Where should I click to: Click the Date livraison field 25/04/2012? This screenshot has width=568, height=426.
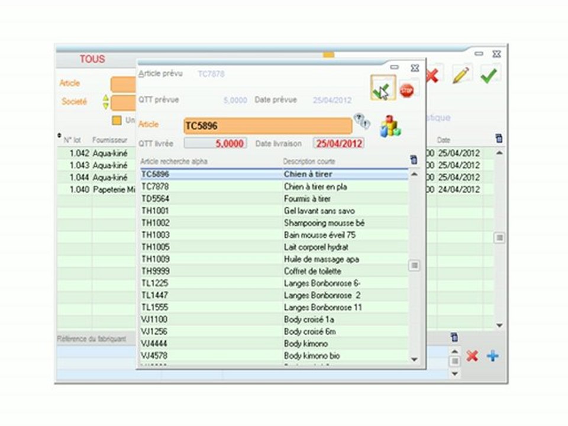coord(338,143)
